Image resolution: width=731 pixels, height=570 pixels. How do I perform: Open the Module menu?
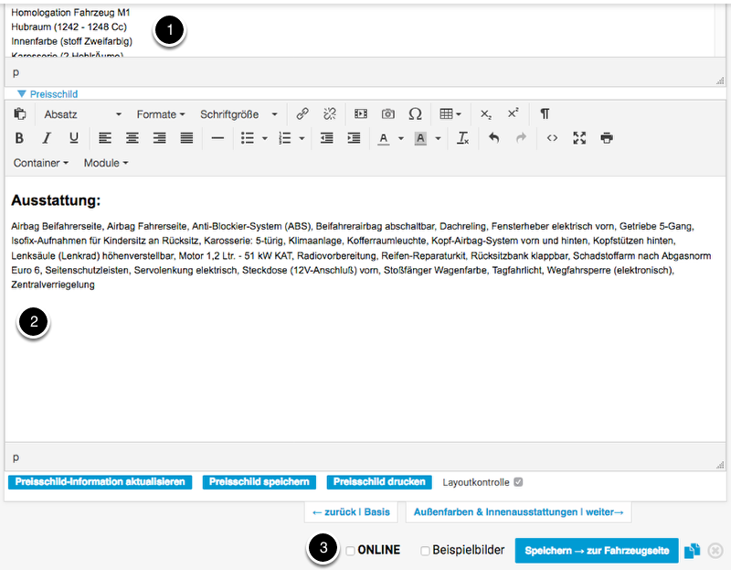pos(105,163)
